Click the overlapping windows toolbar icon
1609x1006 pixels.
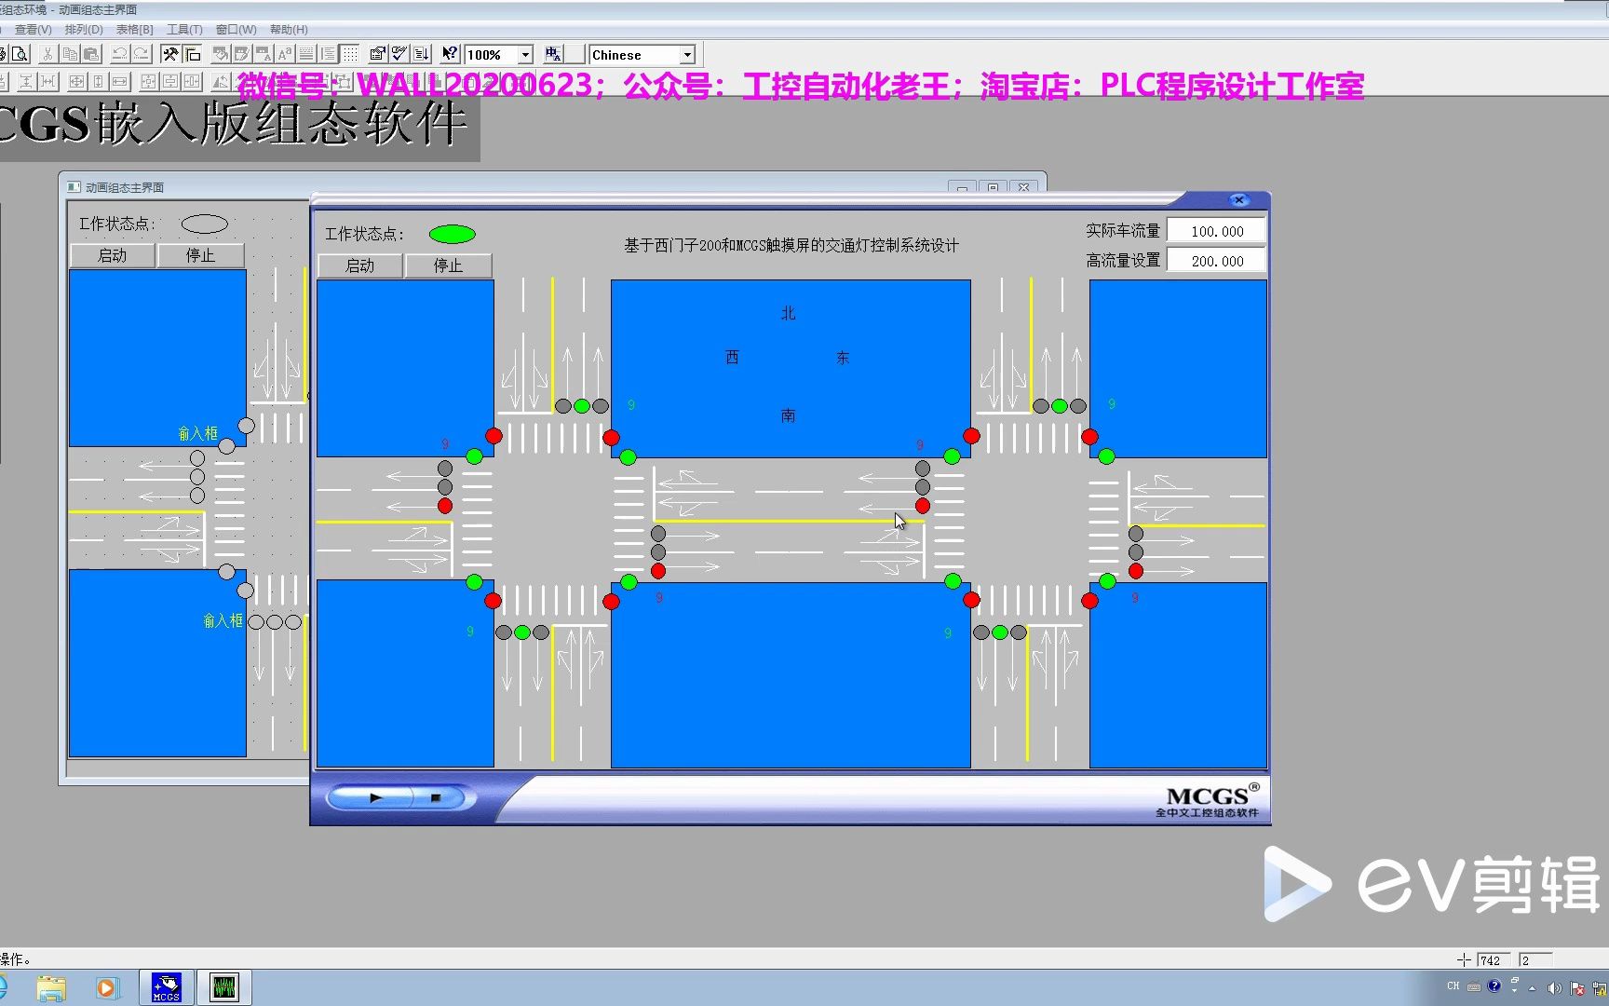pos(192,54)
